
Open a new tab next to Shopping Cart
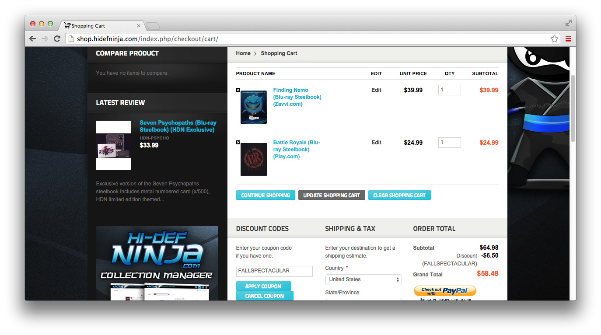153,26
